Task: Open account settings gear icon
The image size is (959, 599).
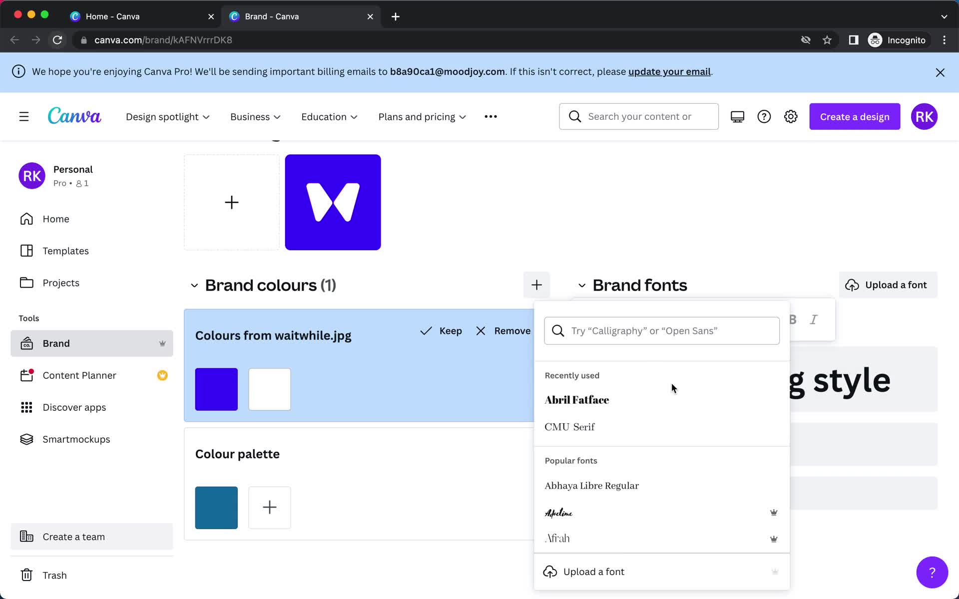Action: point(791,117)
